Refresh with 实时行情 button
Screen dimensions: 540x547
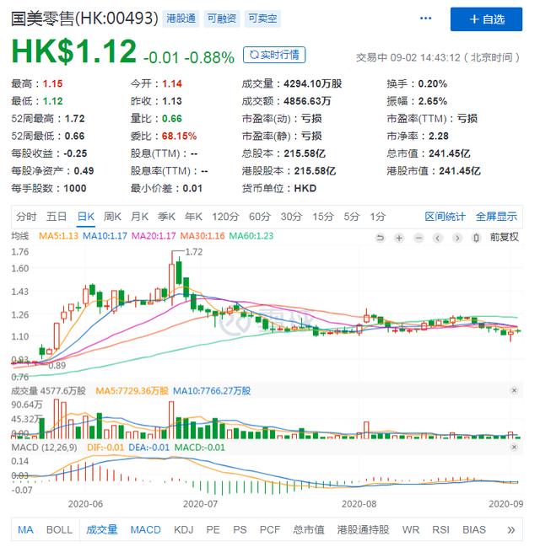274,55
